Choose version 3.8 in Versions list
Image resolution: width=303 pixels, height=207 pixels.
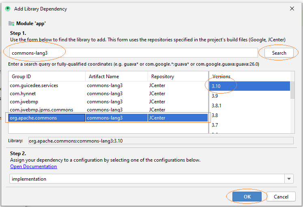coord(250,115)
